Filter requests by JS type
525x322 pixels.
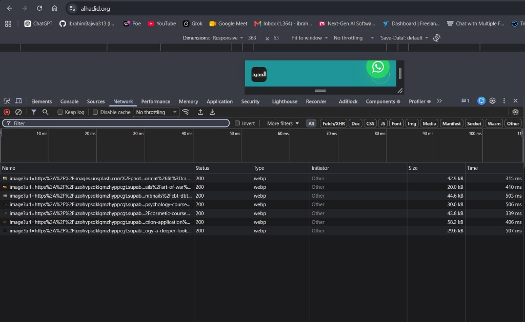coord(382,123)
